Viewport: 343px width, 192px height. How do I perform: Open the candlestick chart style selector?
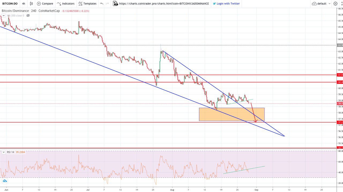31,4
